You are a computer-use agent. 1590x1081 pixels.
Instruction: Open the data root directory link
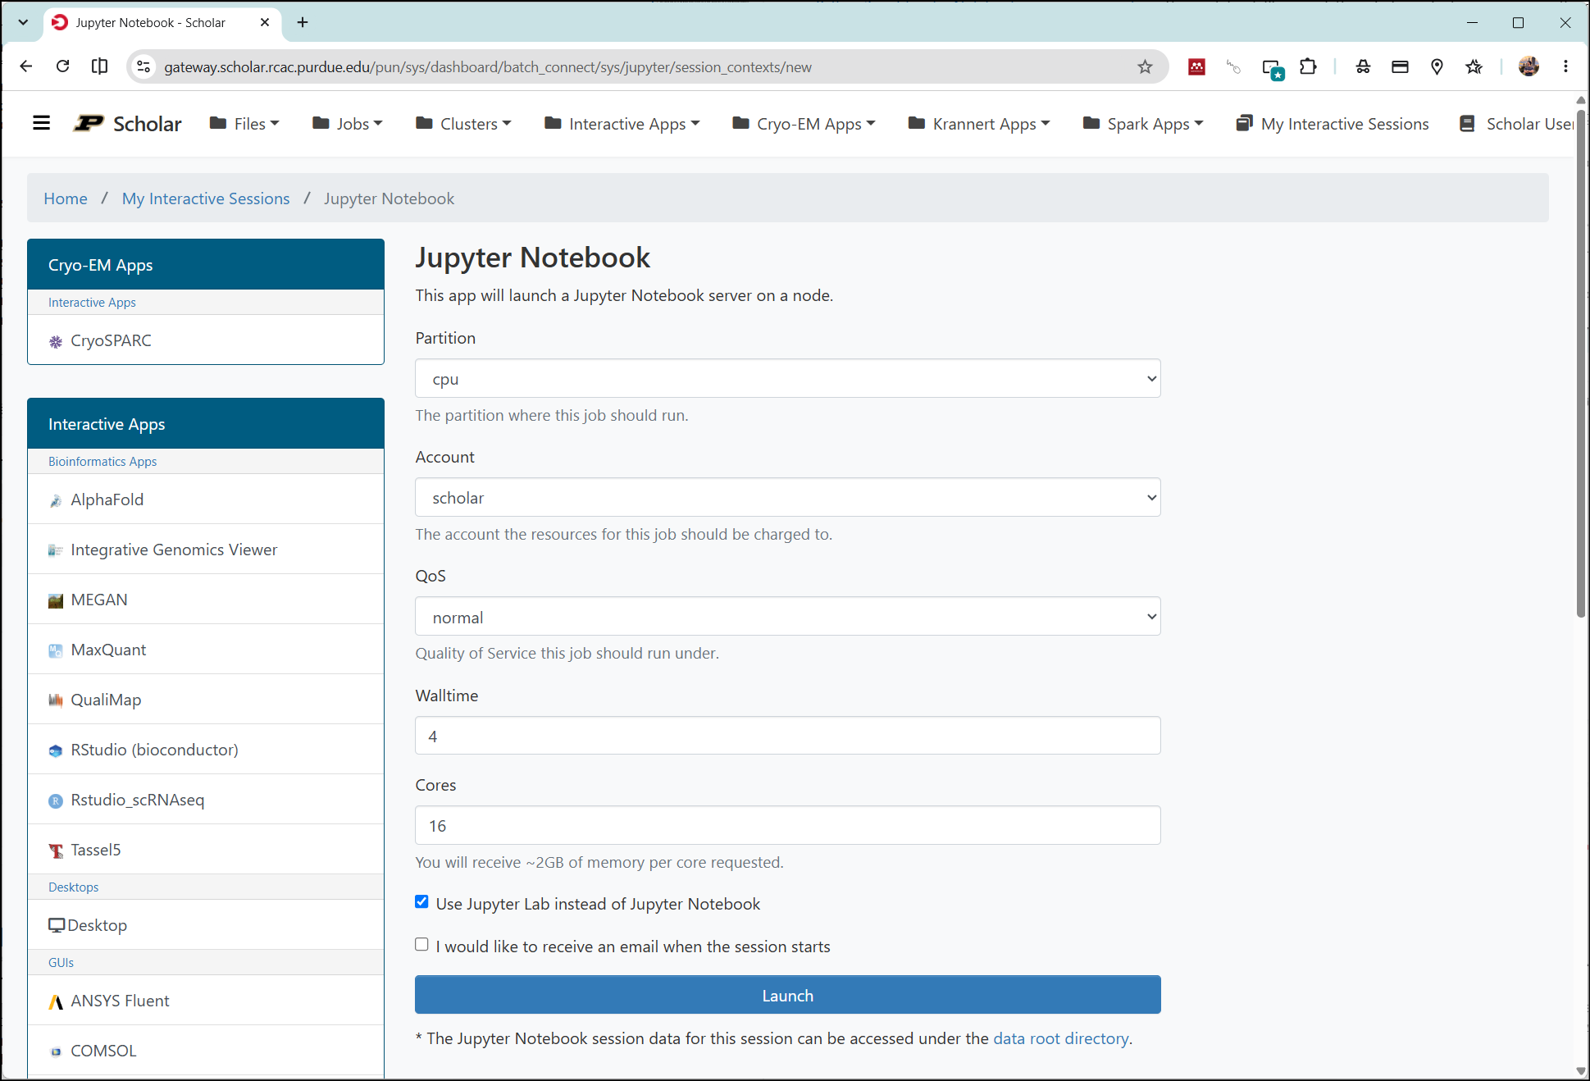[1061, 1038]
